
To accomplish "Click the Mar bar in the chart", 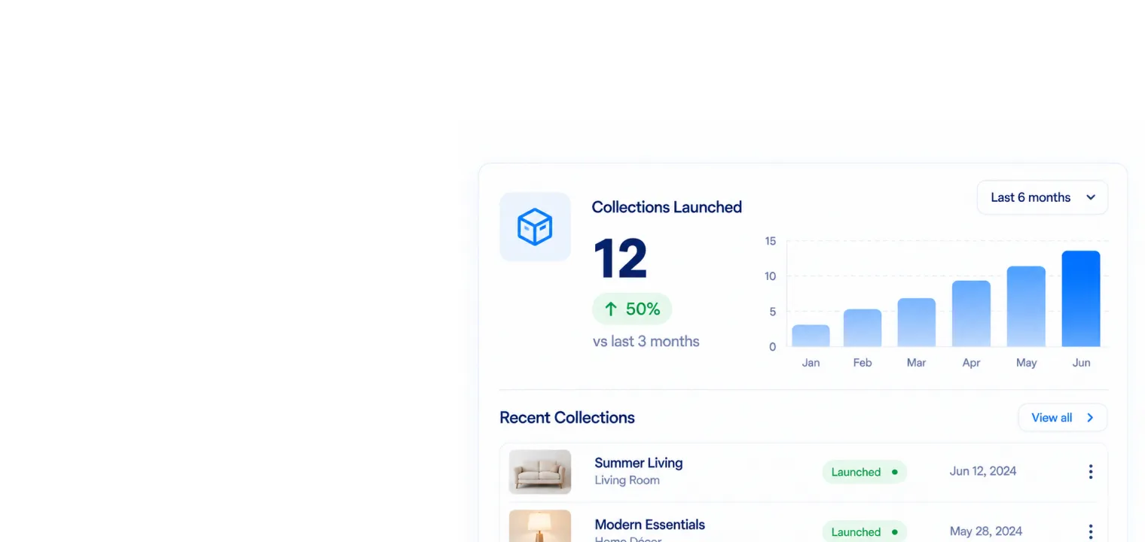I will point(916,322).
